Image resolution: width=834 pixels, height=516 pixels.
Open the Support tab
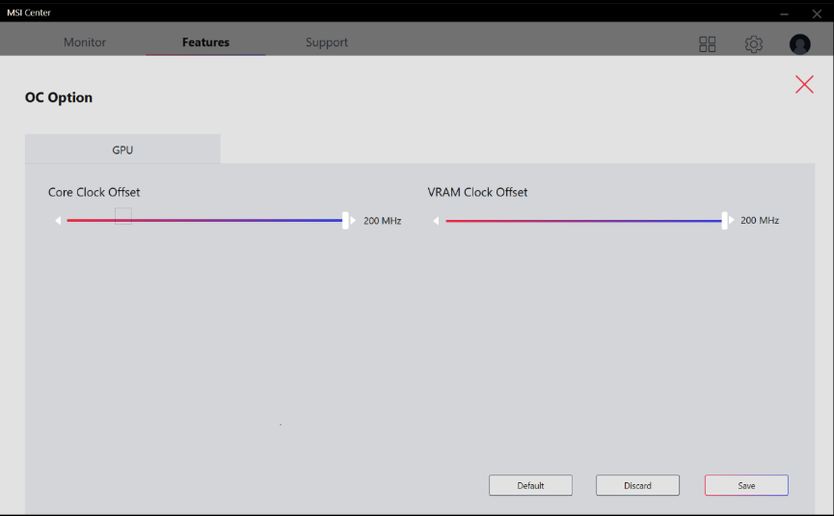tap(327, 42)
